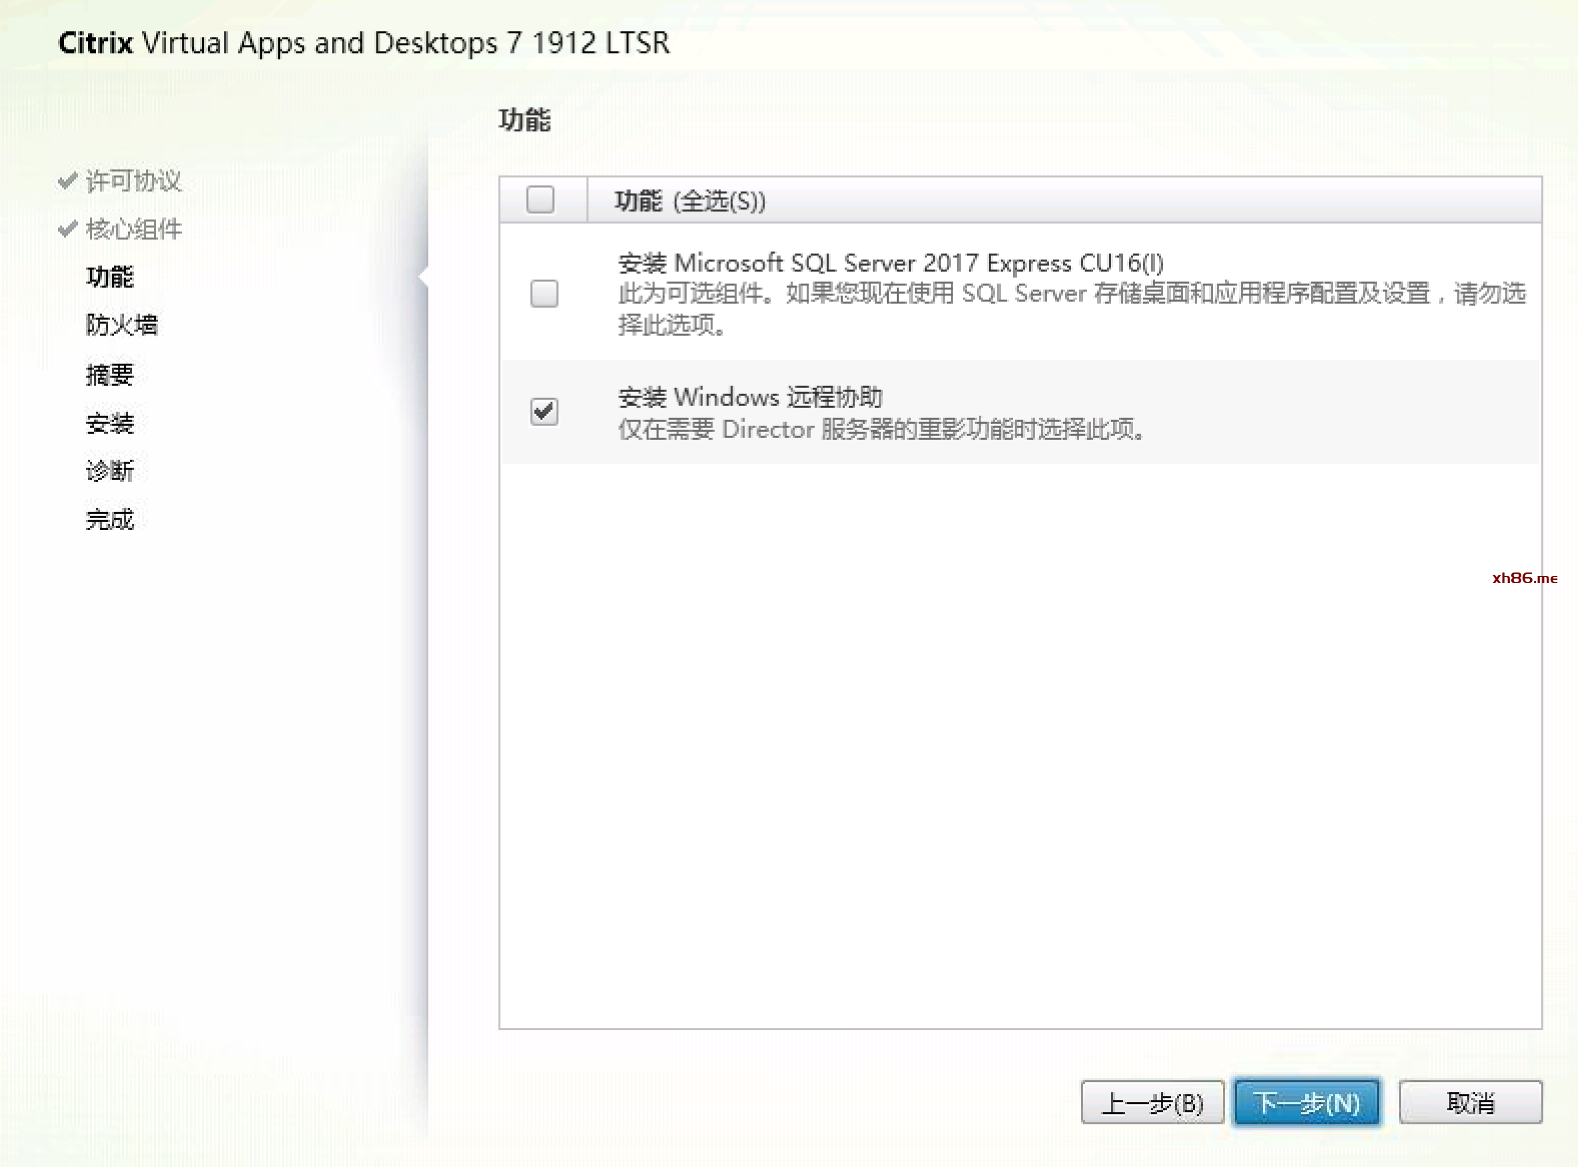The image size is (1578, 1167).
Task: Click the SQL Server Express feature title
Action: point(890,264)
